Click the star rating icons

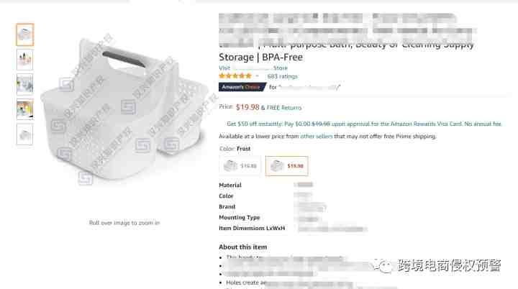[x=235, y=76]
